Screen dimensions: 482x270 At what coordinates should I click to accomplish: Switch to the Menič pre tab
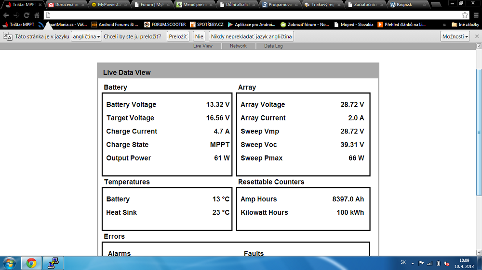point(195,5)
